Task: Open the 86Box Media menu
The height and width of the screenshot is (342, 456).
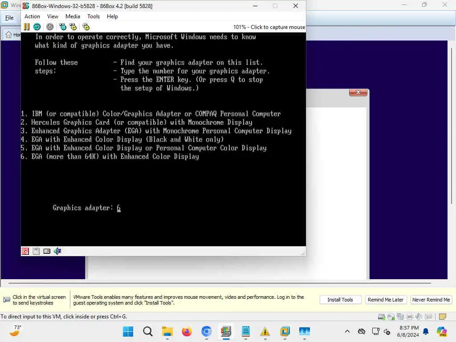Action: click(73, 16)
